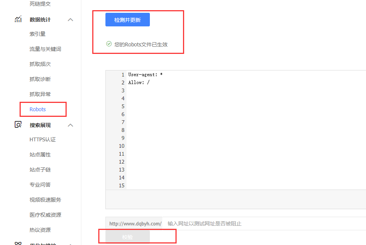366x245 pixels.
Task: Click the 校验 button
Action: [x=127, y=237]
